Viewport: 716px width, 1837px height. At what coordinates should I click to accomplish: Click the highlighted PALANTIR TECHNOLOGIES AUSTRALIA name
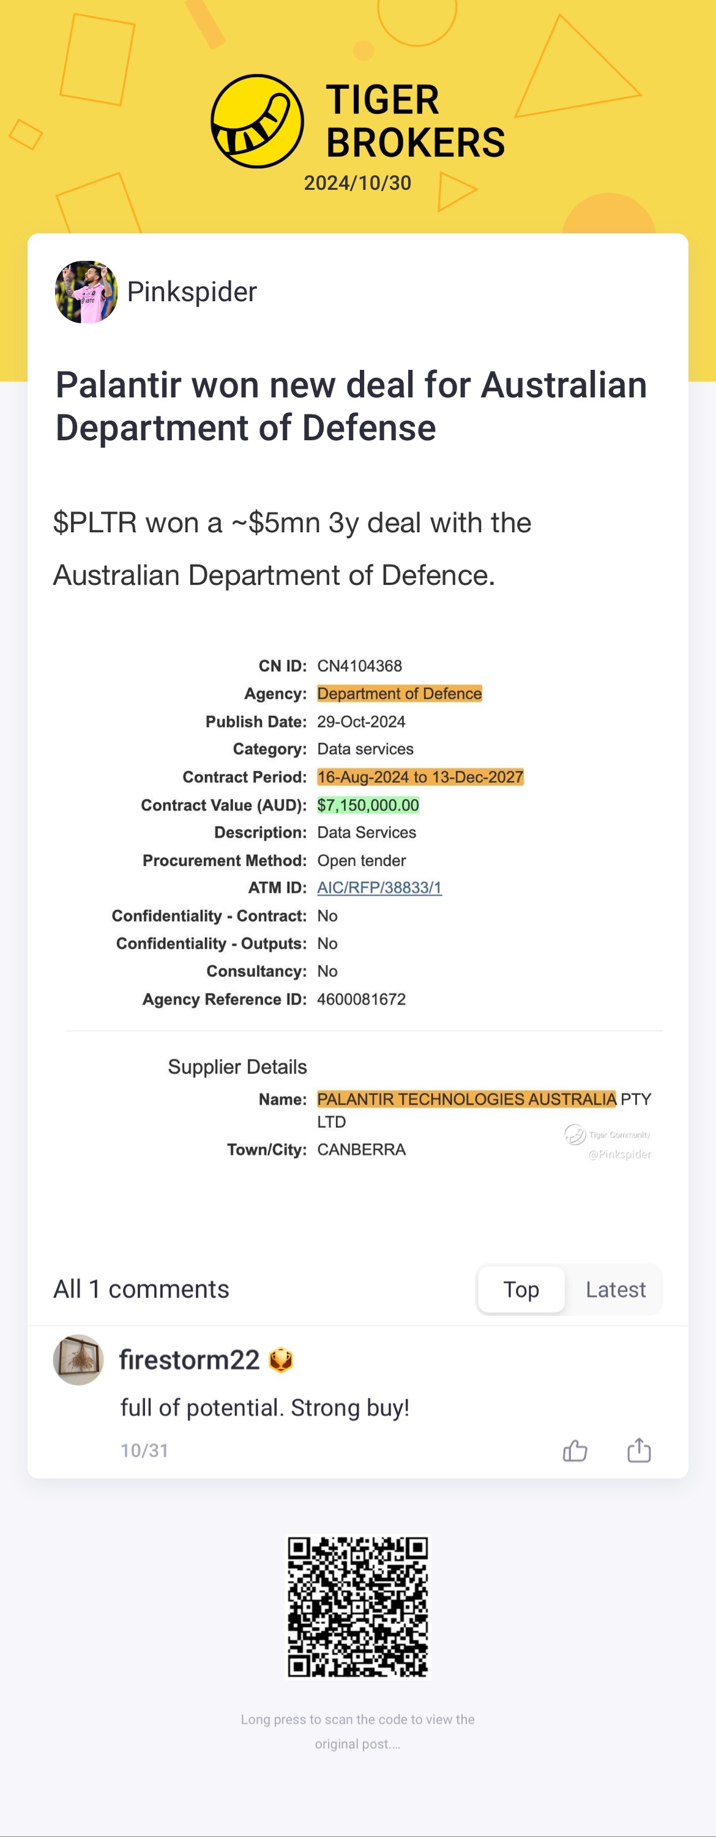(x=466, y=1099)
